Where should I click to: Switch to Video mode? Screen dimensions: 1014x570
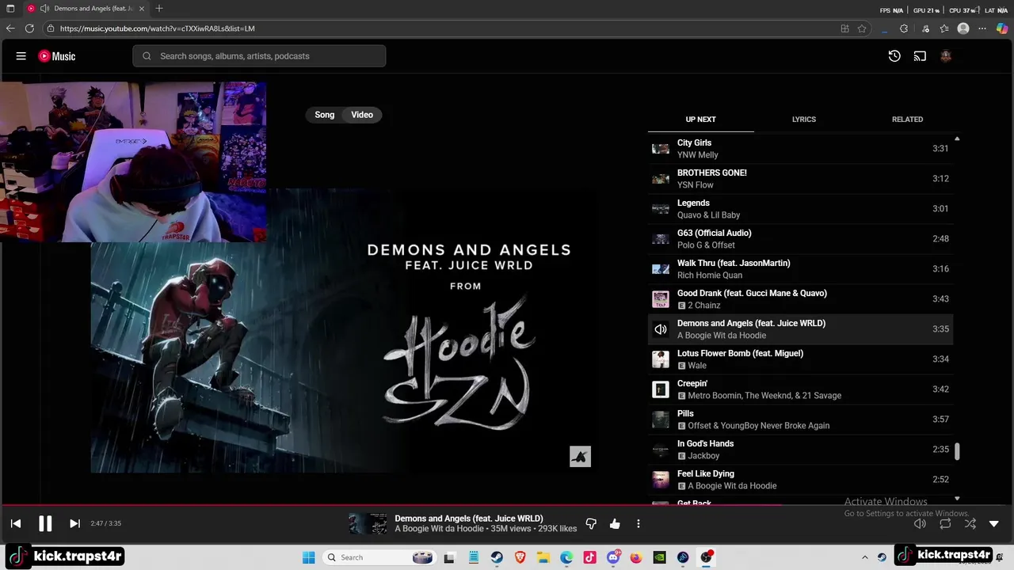(x=362, y=115)
